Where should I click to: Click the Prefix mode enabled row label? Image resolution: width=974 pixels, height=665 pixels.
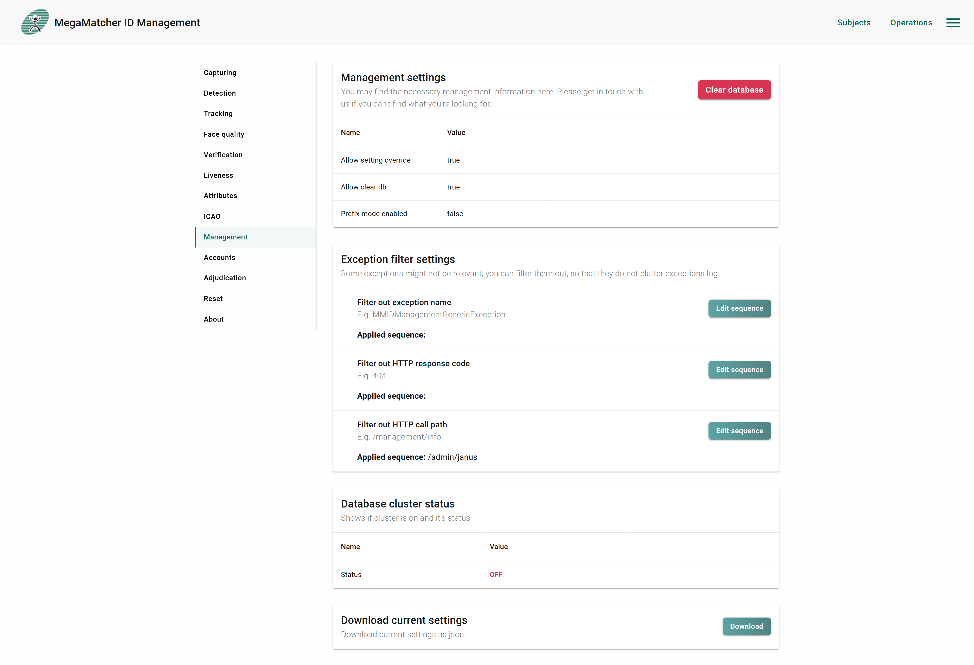pyautogui.click(x=374, y=214)
